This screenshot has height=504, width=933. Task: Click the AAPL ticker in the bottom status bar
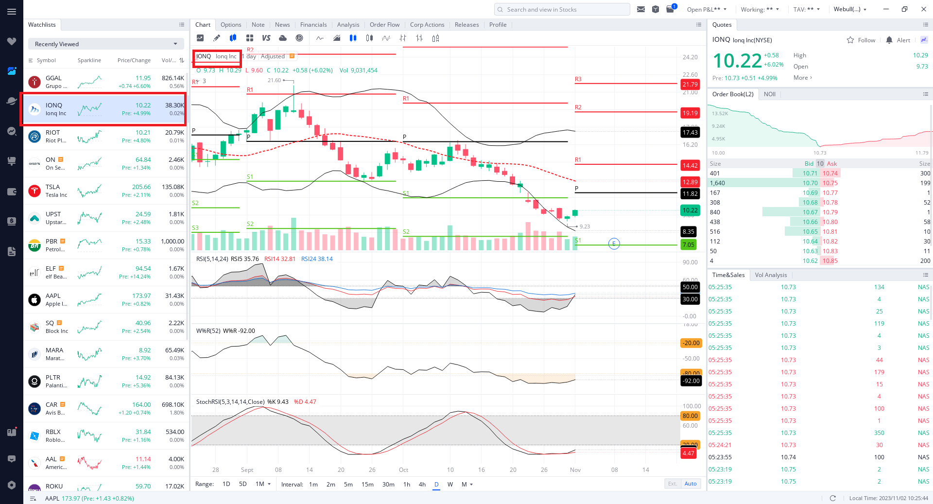[x=52, y=498]
